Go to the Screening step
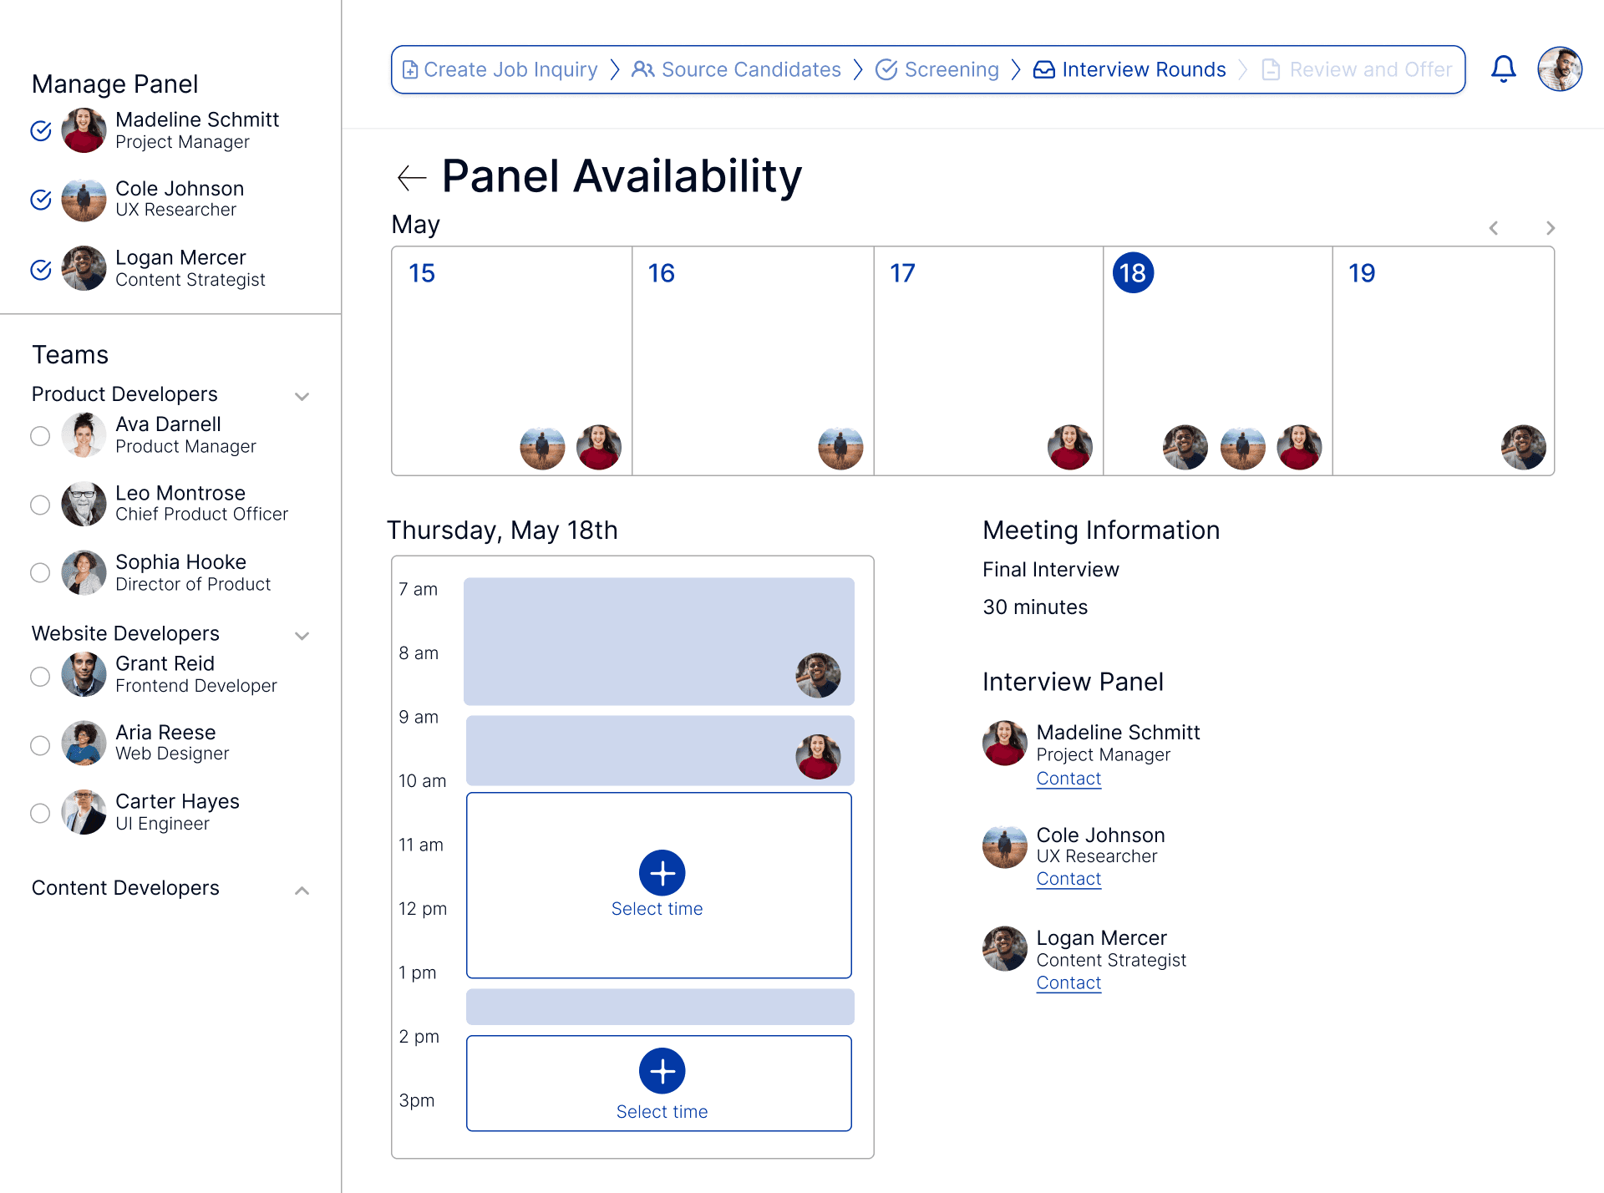The image size is (1604, 1193). tap(952, 69)
